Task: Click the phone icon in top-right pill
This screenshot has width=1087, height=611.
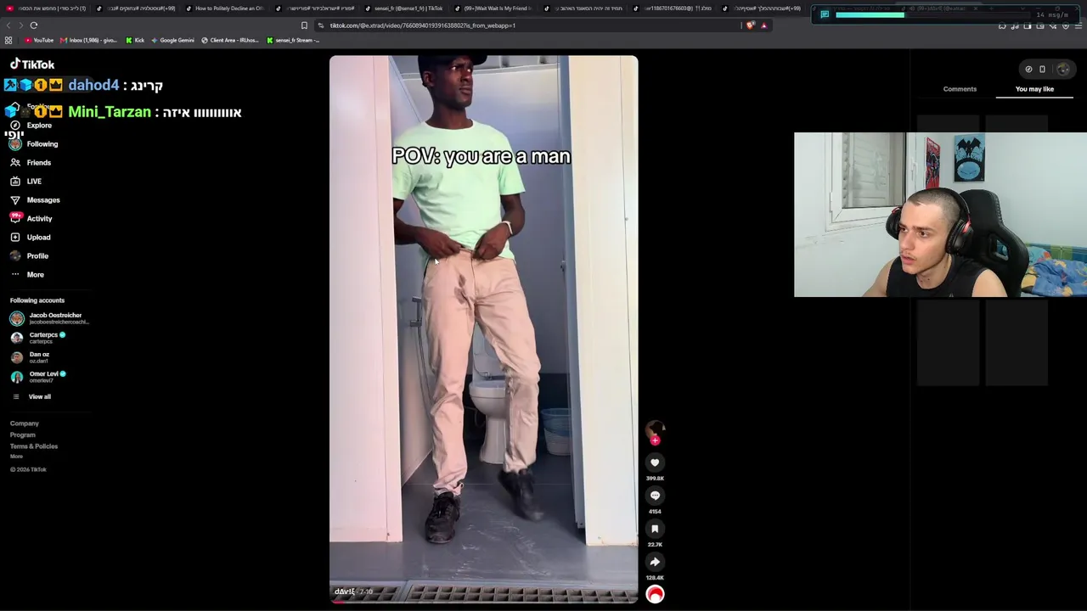Action: tap(1043, 70)
